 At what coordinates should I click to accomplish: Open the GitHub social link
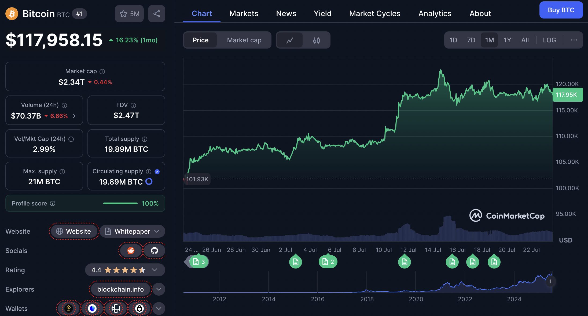155,251
